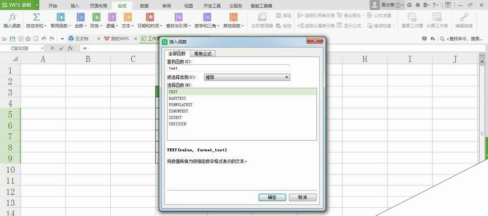The height and width of the screenshot is (216, 488).
Task: Click the 重算工作簿 icon
Action: coord(412,17)
